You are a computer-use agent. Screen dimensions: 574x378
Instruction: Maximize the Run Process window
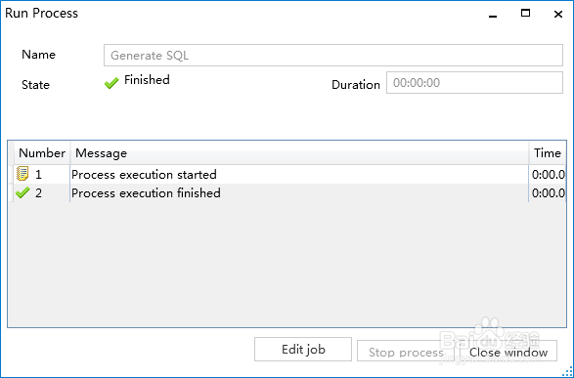[x=525, y=14]
